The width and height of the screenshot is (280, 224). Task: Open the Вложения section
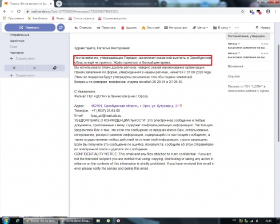[235, 66]
